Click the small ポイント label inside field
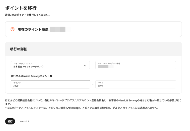Screen dimensions: 190x131 click(17, 82)
